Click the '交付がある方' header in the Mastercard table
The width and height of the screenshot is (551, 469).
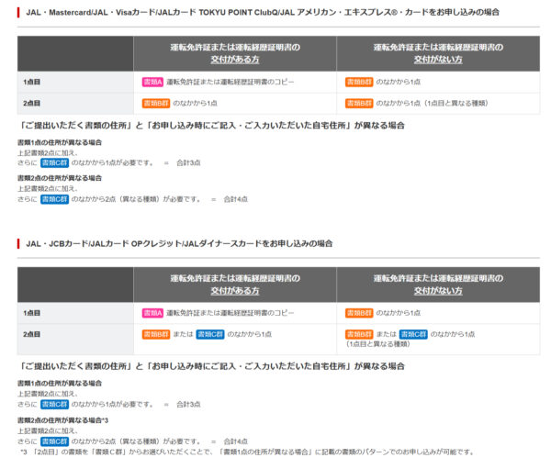[x=235, y=53]
